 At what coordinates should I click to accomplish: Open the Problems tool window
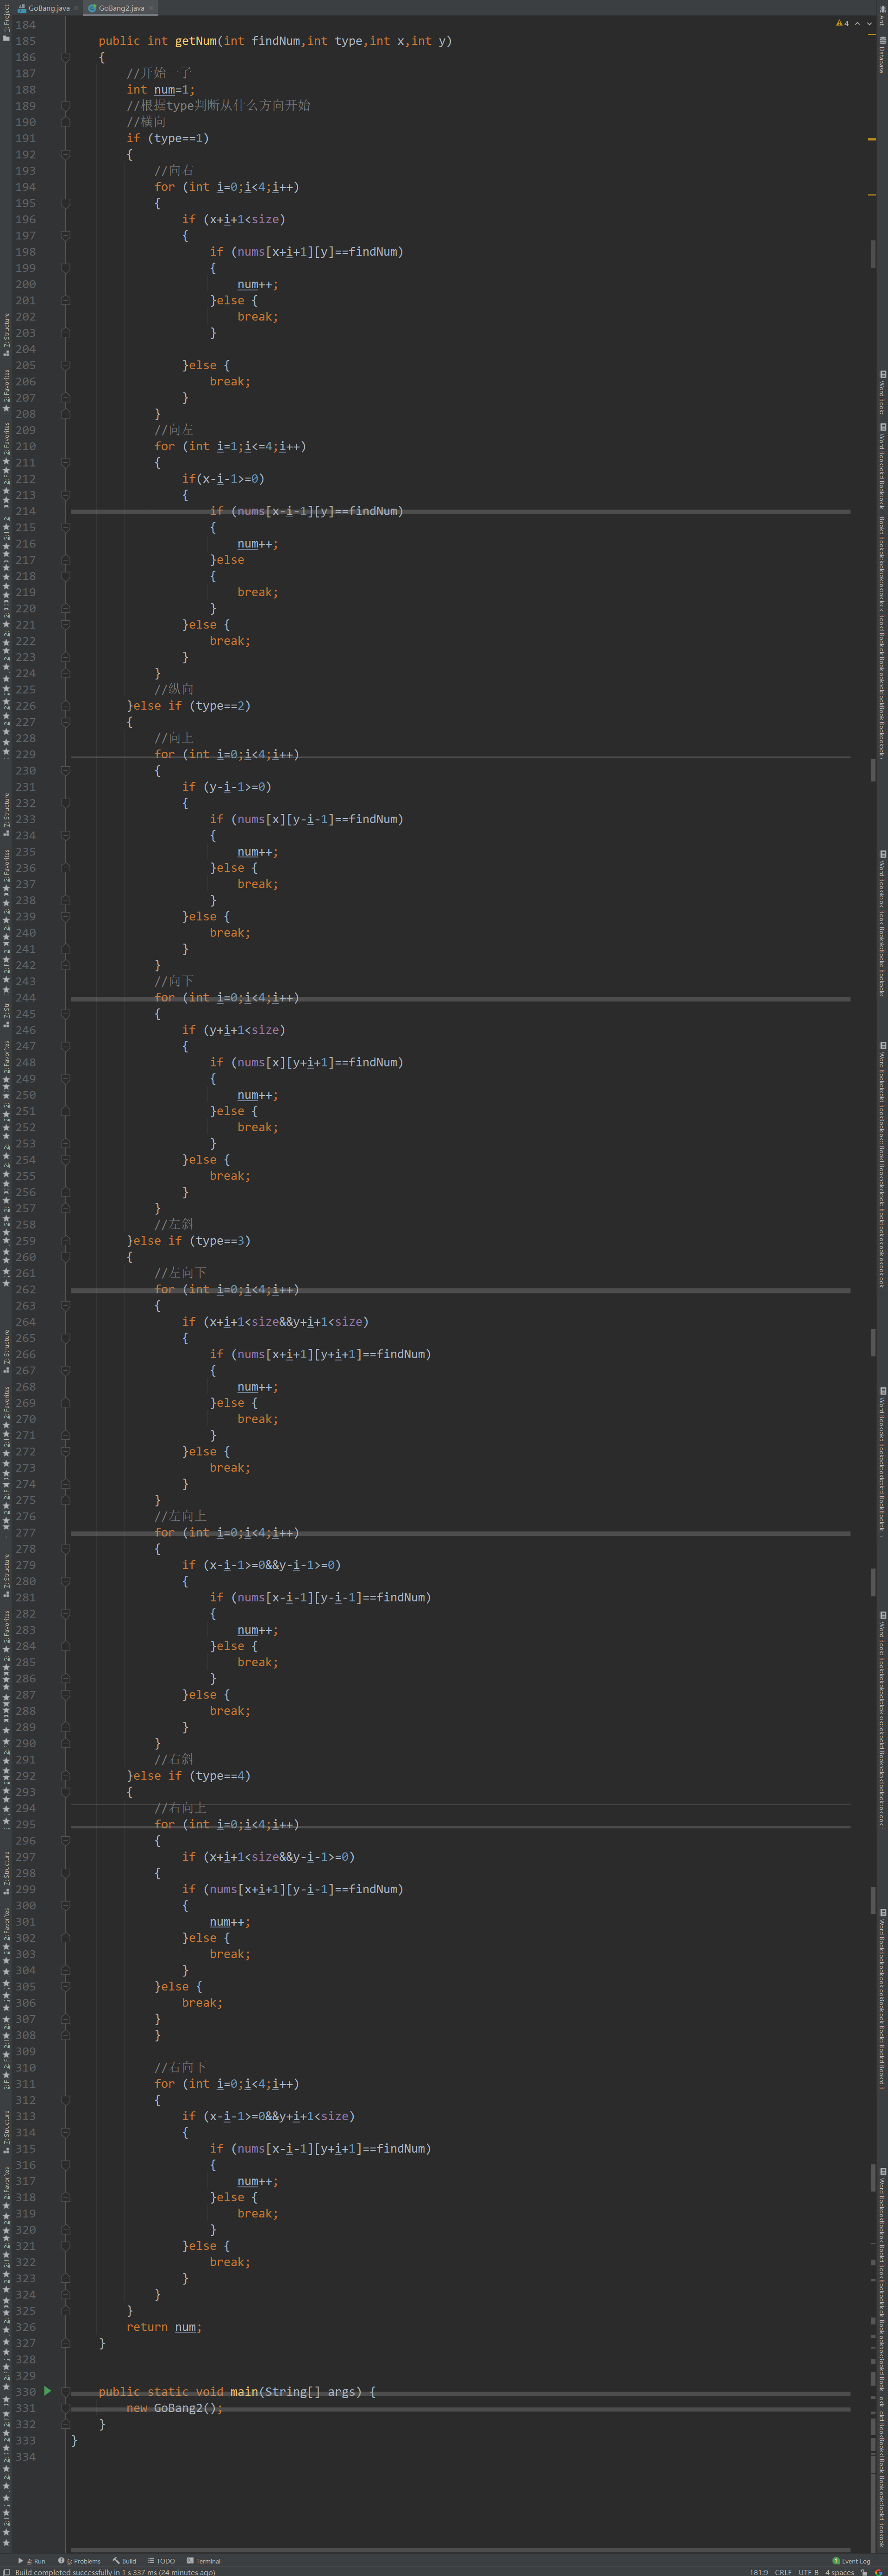pos(80,2561)
